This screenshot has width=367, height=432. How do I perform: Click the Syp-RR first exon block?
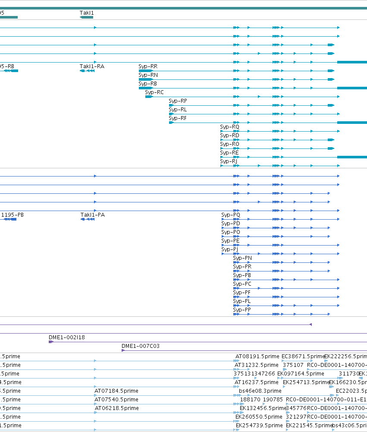point(146,71)
